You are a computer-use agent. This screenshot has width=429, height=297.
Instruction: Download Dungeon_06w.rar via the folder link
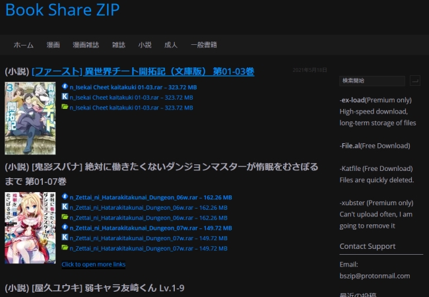click(x=148, y=218)
